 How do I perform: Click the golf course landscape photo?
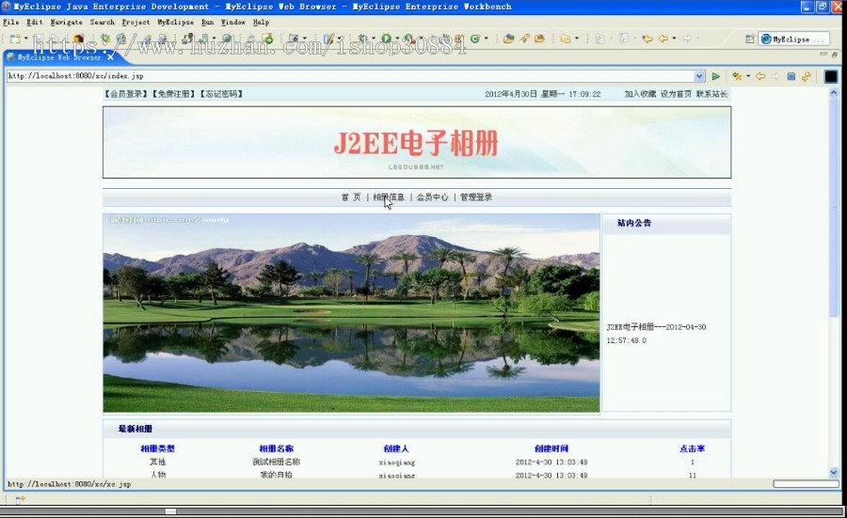coord(351,313)
